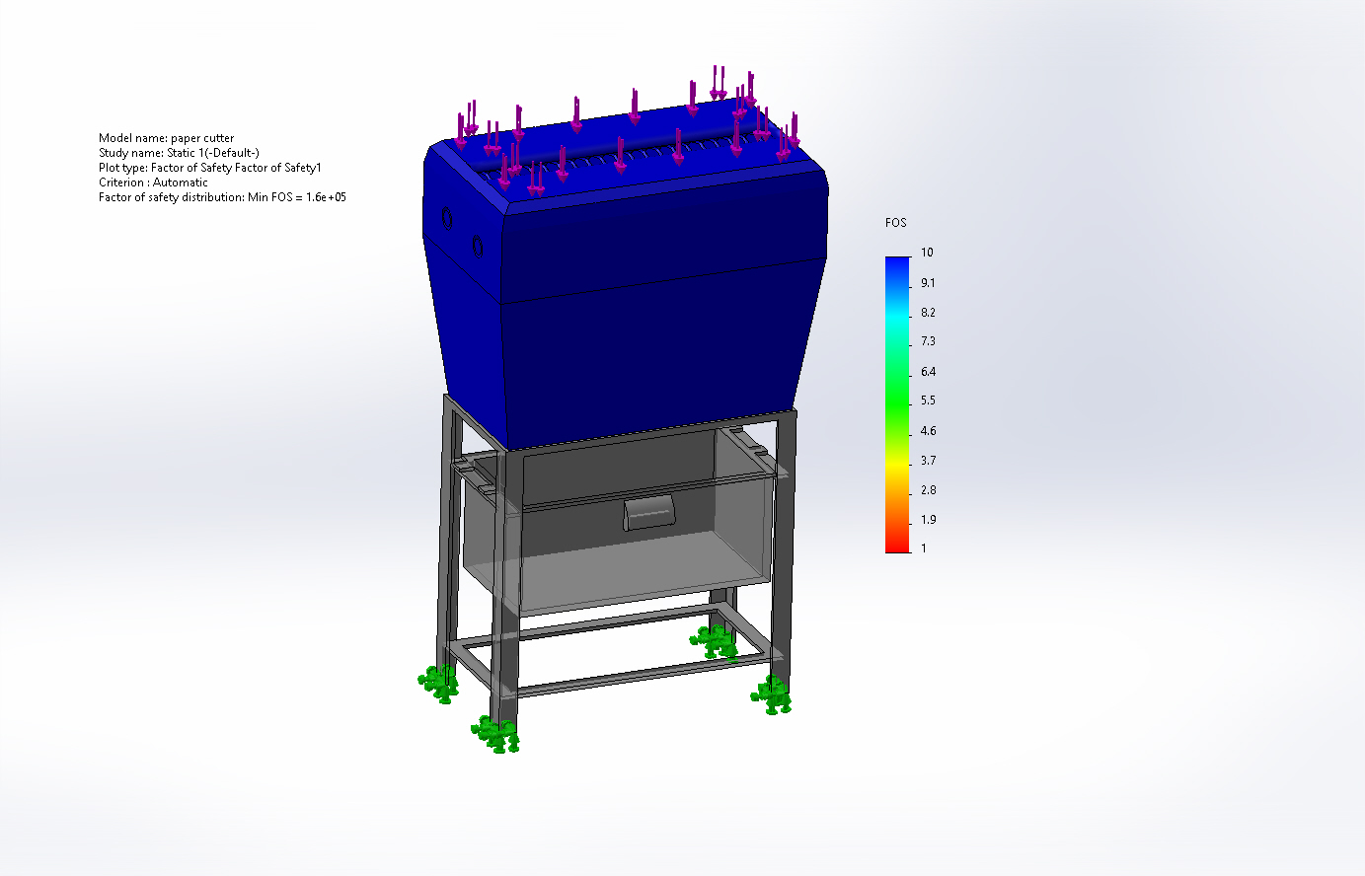1365x876 pixels.
Task: Click the "Min FOS = 1.6e+05" distribution line
Action: pyautogui.click(x=222, y=197)
